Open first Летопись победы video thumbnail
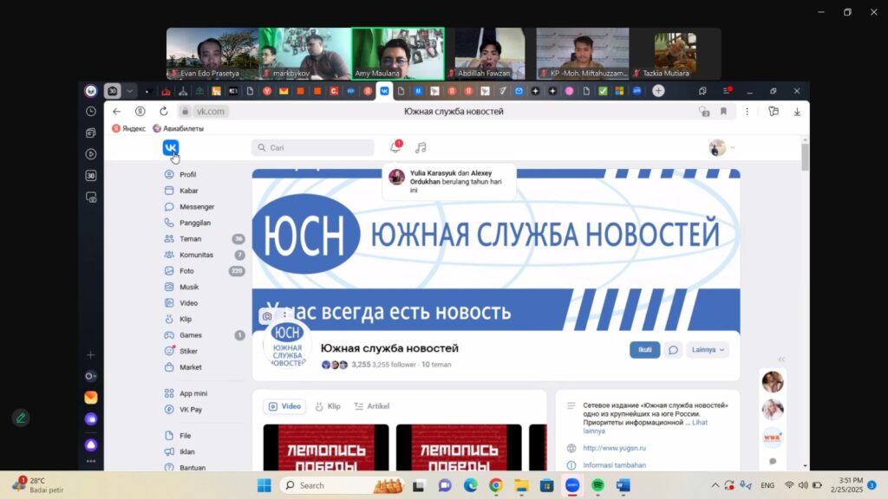The height and width of the screenshot is (499, 888). pos(326,448)
